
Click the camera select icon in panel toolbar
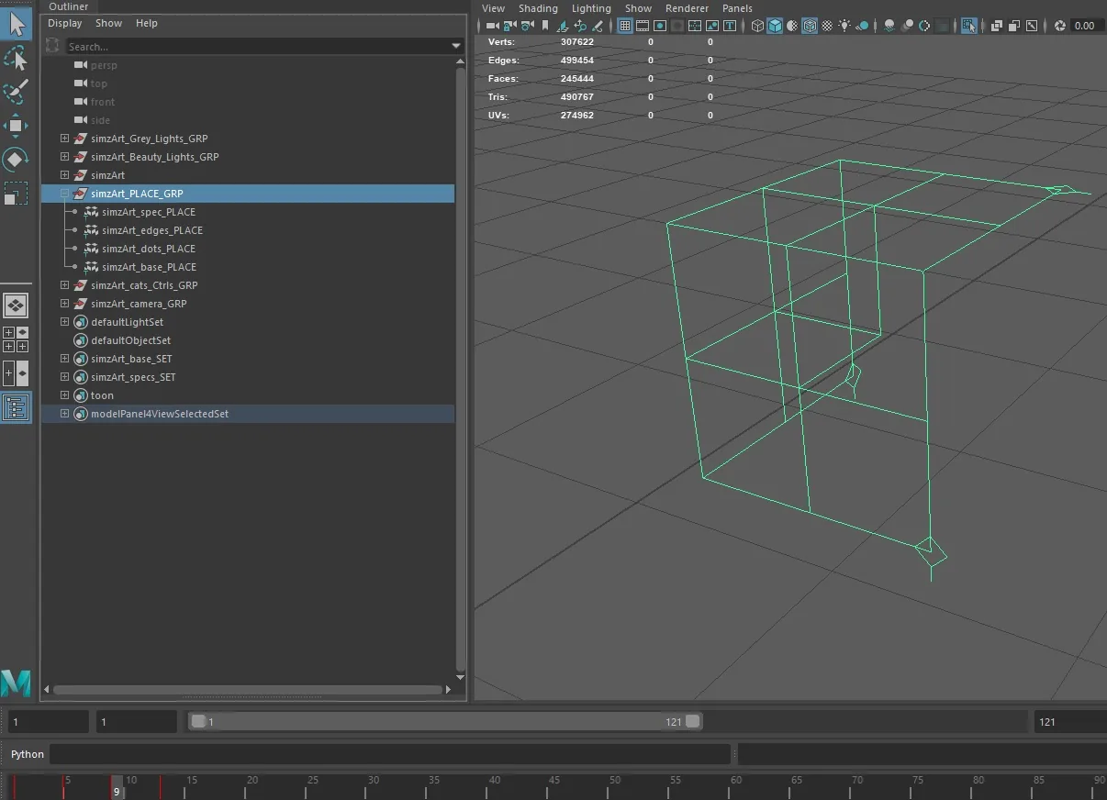coord(493,26)
